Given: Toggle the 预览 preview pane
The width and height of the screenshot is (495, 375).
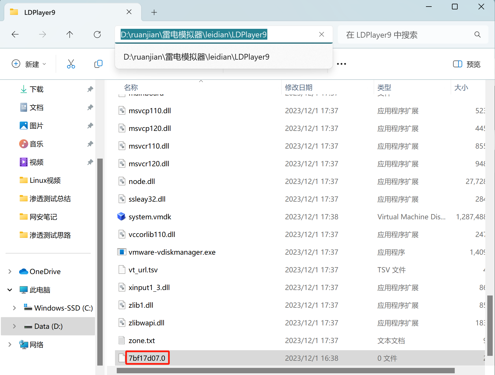Looking at the screenshot, I should coord(467,64).
